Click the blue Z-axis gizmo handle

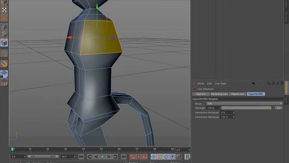coord(112,38)
